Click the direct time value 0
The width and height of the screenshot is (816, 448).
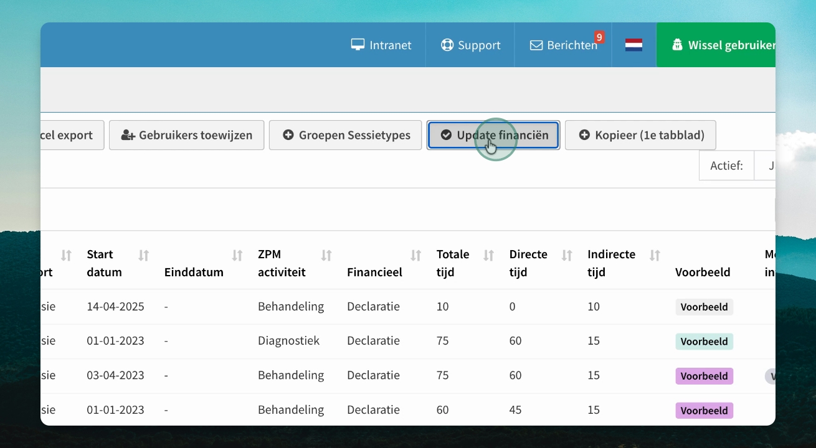(x=512, y=306)
